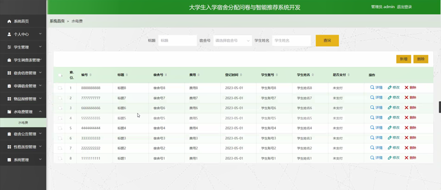Check the box for row 1111111111
The image size is (441, 190).
coord(60,159)
